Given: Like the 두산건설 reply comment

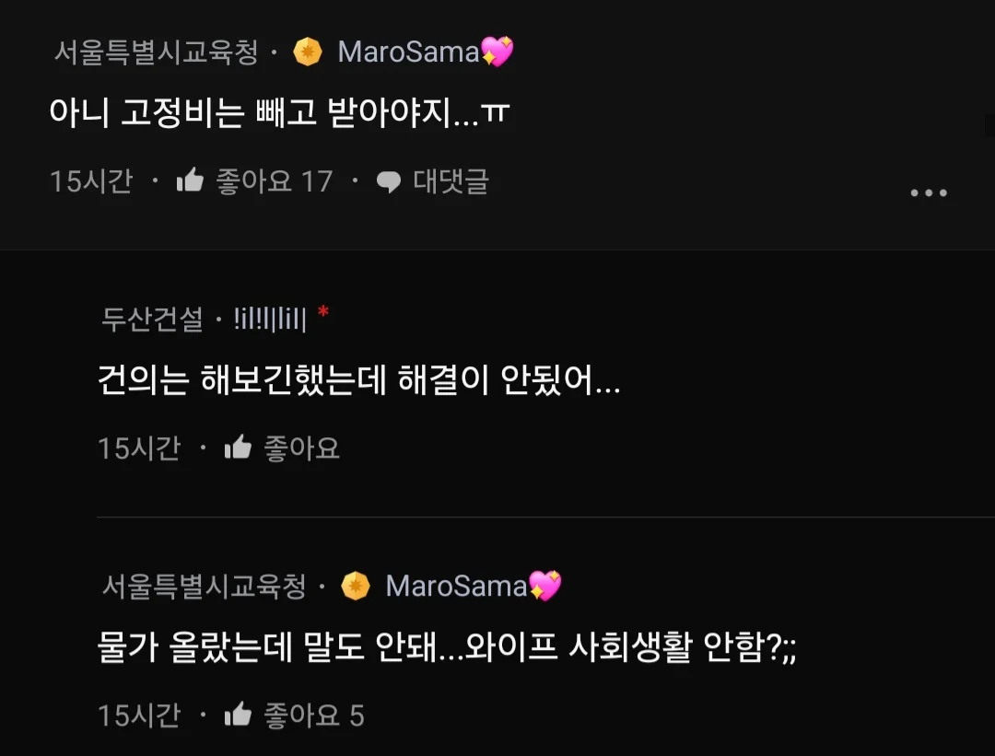Looking at the screenshot, I should click(238, 448).
